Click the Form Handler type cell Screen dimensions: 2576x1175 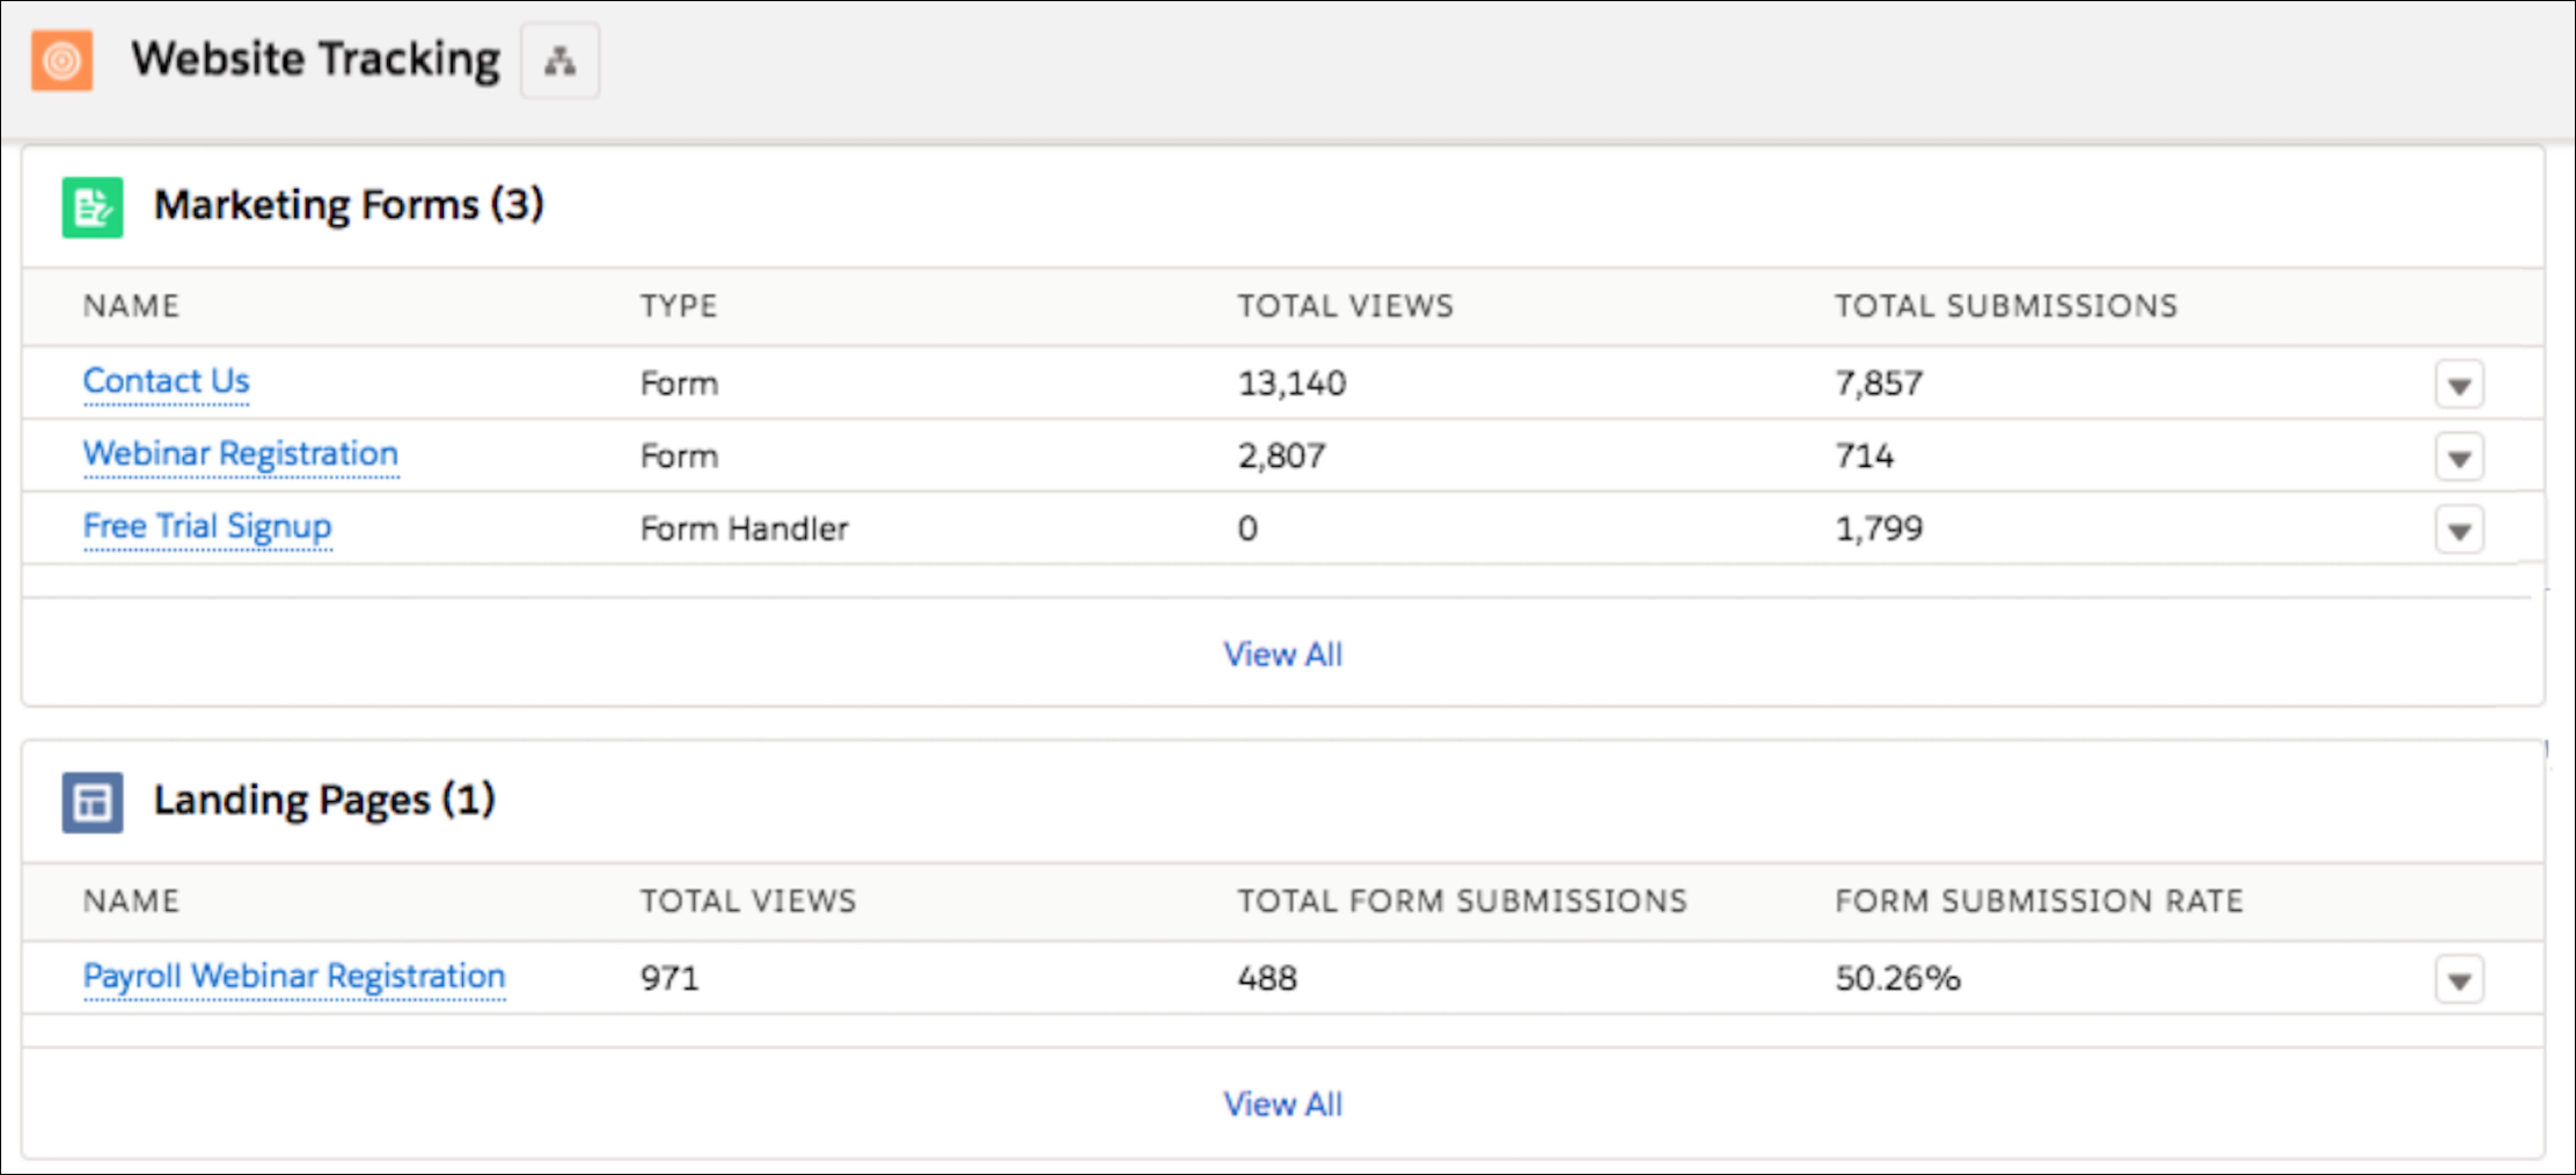click(x=744, y=530)
